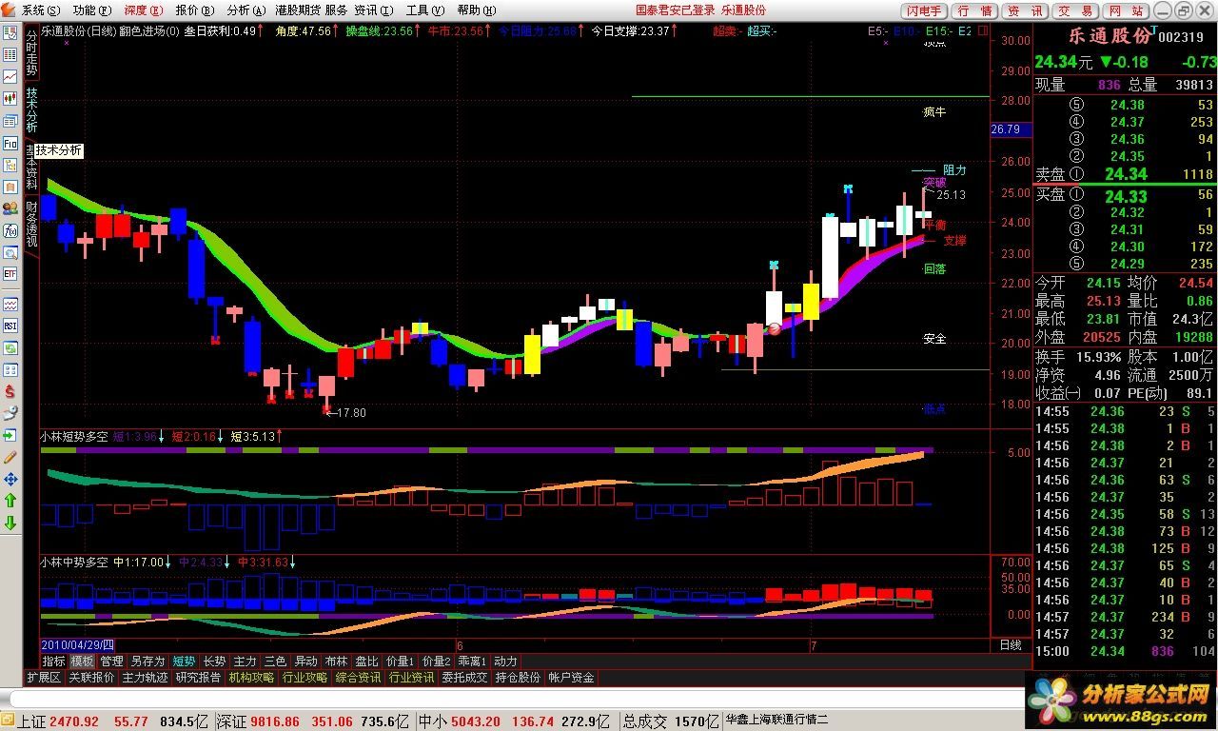Open the 功能(F) menu
This screenshot has width=1218, height=731.
[x=91, y=10]
